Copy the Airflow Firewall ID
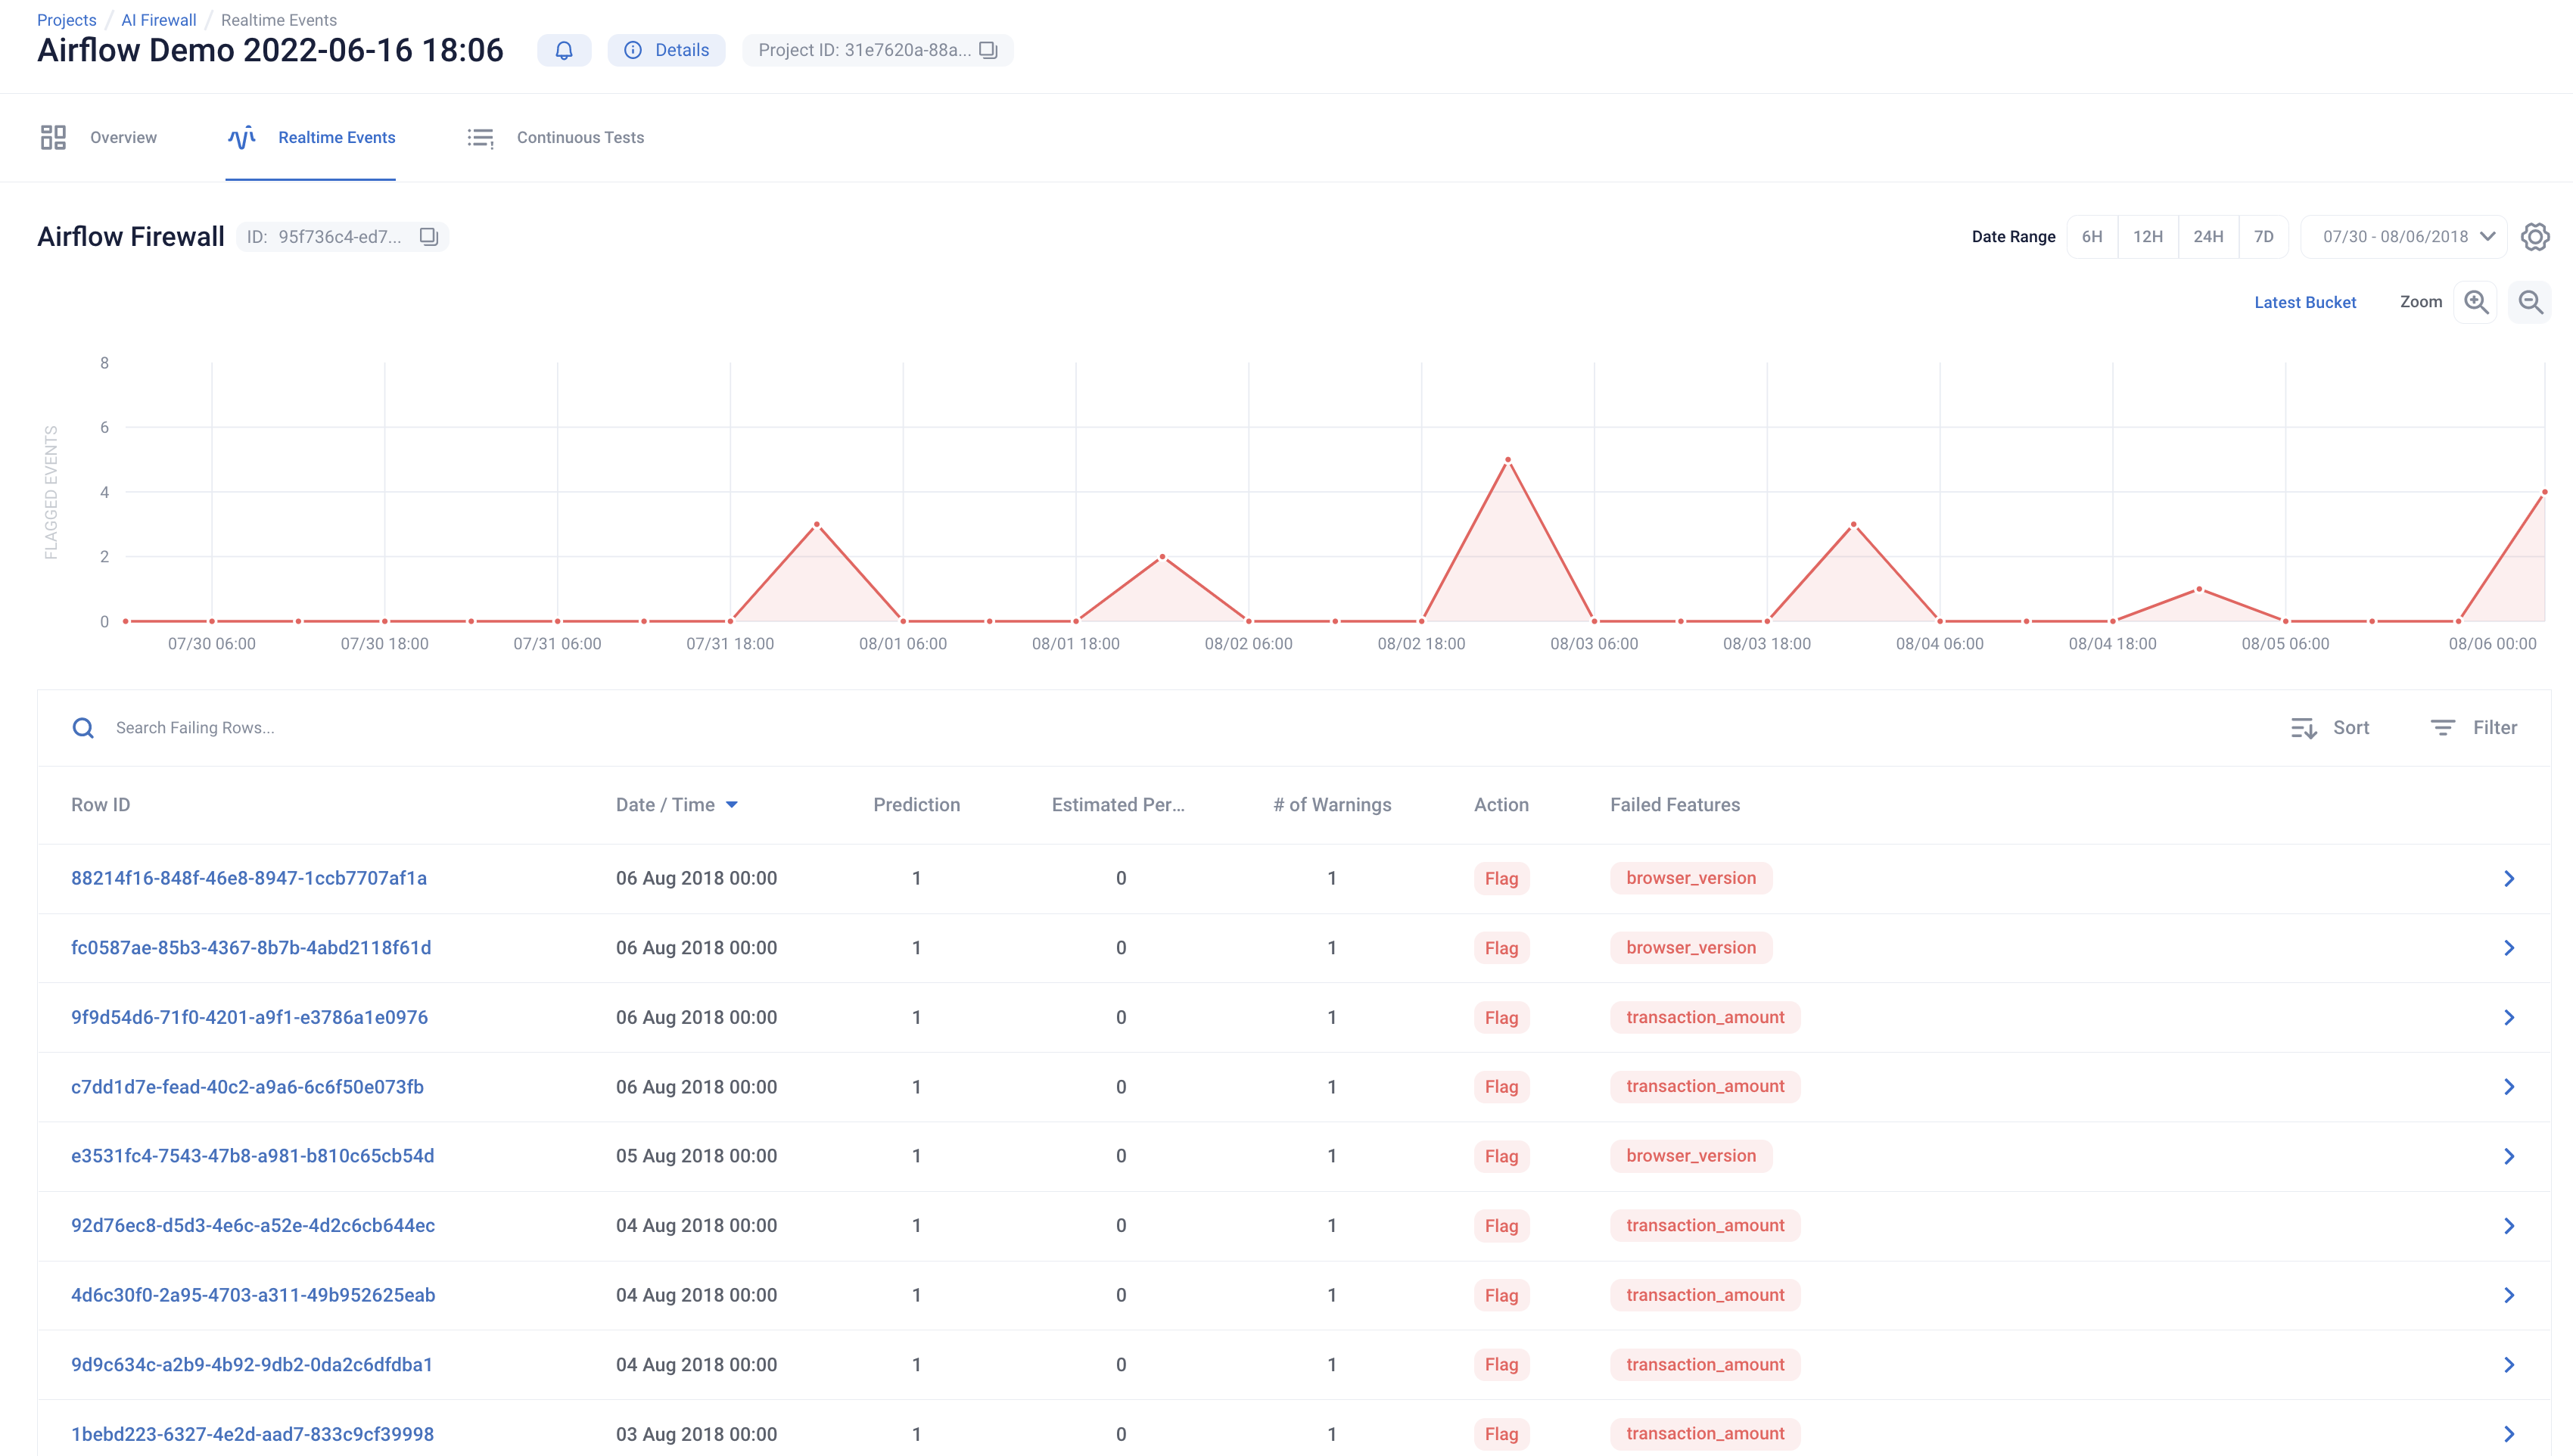Viewport: 2573px width, 1456px height. 429,237
